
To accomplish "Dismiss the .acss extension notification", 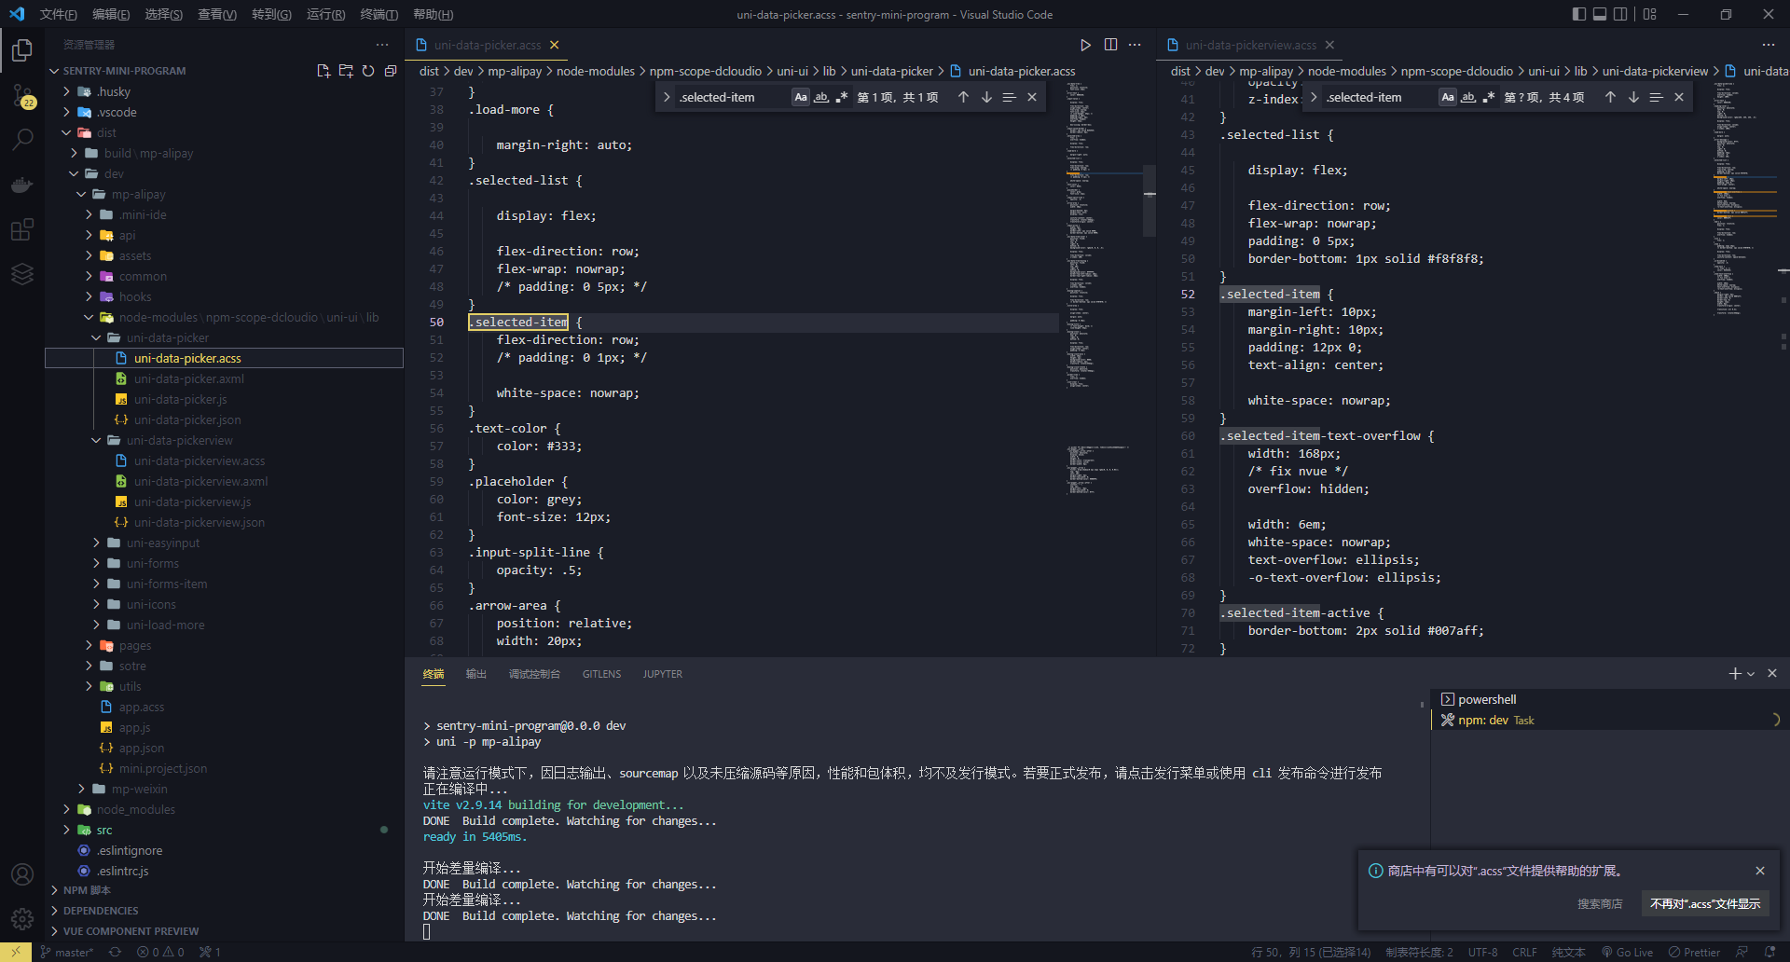I will tap(1760, 871).
